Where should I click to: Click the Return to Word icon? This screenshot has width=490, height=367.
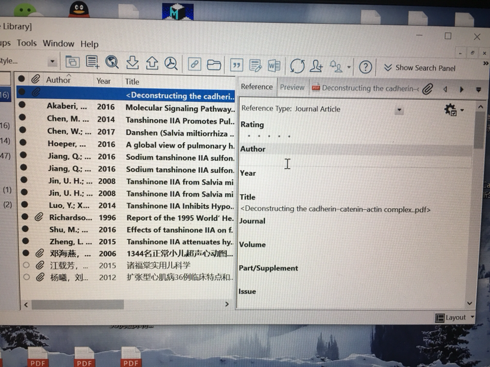274,66
